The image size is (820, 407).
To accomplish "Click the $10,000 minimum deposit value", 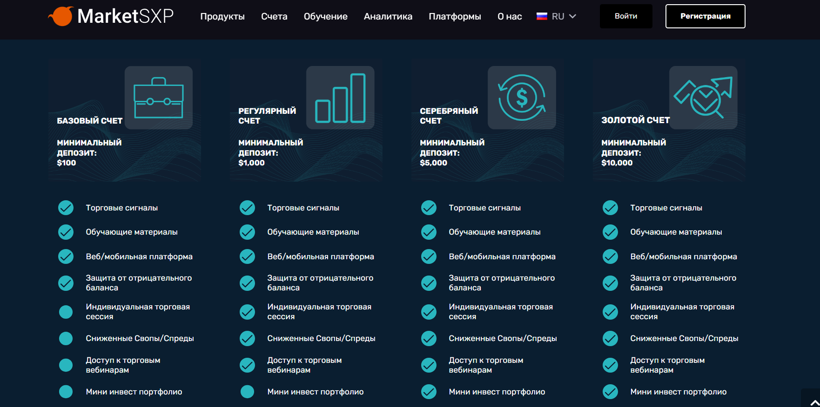I will point(617,163).
